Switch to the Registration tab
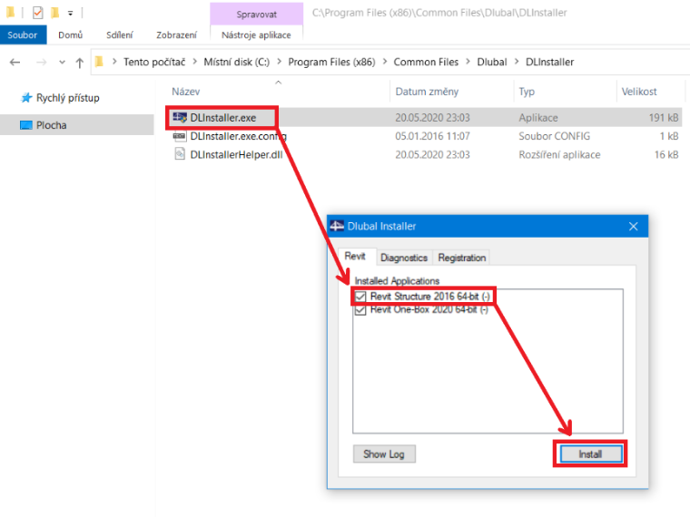This screenshot has height=517, width=690. (x=461, y=258)
